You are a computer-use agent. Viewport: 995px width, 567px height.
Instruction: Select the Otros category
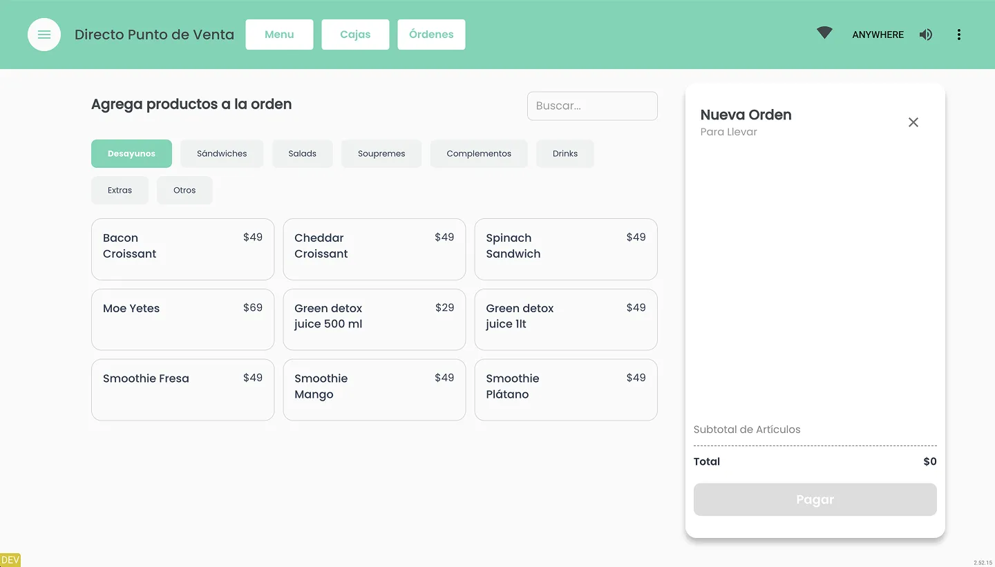(184, 190)
